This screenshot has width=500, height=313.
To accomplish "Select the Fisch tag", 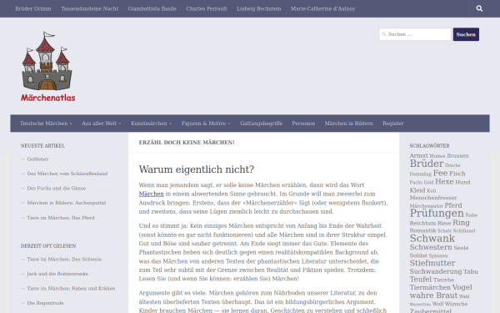I will click(457, 174).
